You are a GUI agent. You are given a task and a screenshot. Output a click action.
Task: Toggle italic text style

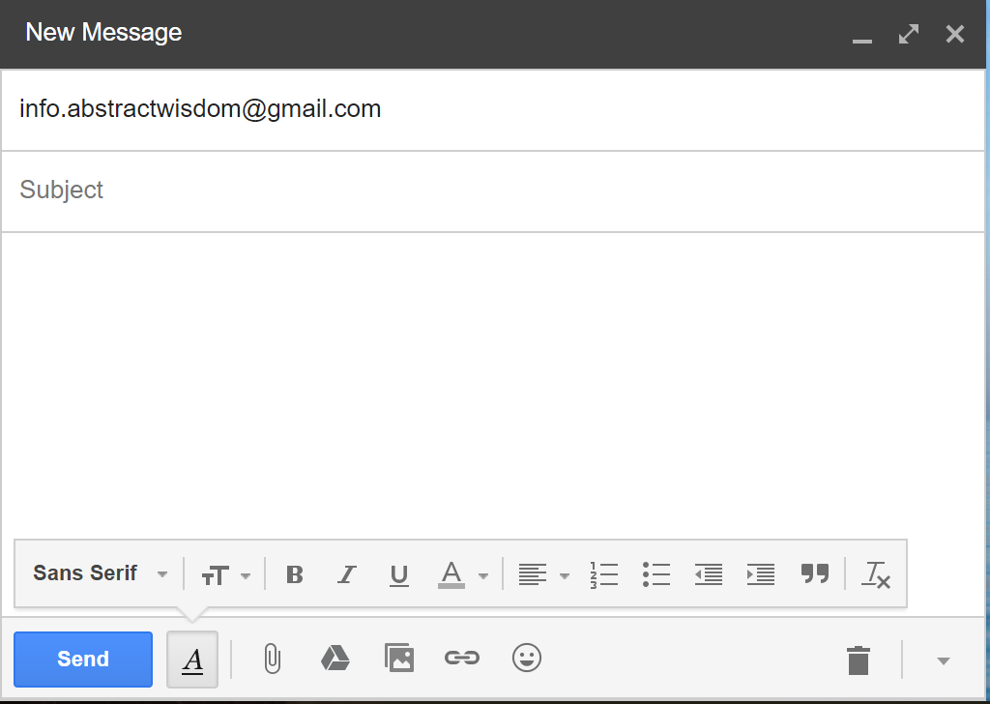click(x=346, y=574)
